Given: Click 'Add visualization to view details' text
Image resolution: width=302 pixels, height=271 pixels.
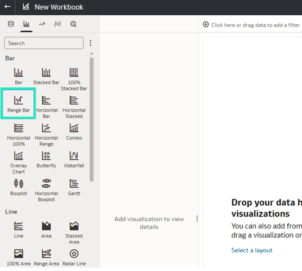Looking at the screenshot, I should [149, 223].
